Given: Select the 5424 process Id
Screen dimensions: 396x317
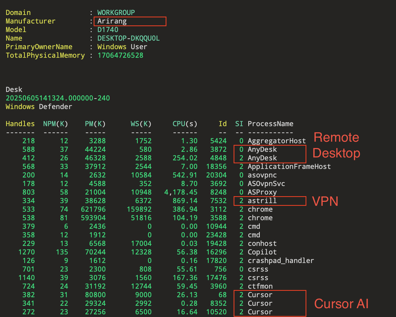Looking at the screenshot, I should pos(218,141).
